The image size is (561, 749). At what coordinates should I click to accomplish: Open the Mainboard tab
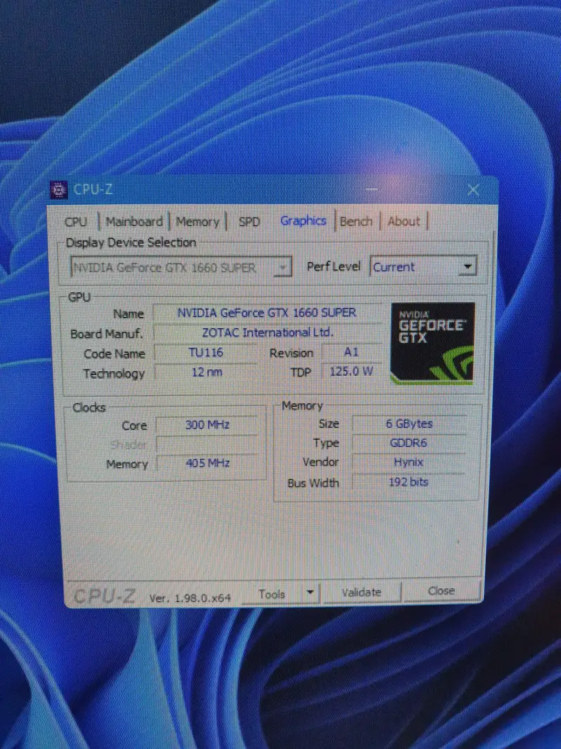(133, 222)
